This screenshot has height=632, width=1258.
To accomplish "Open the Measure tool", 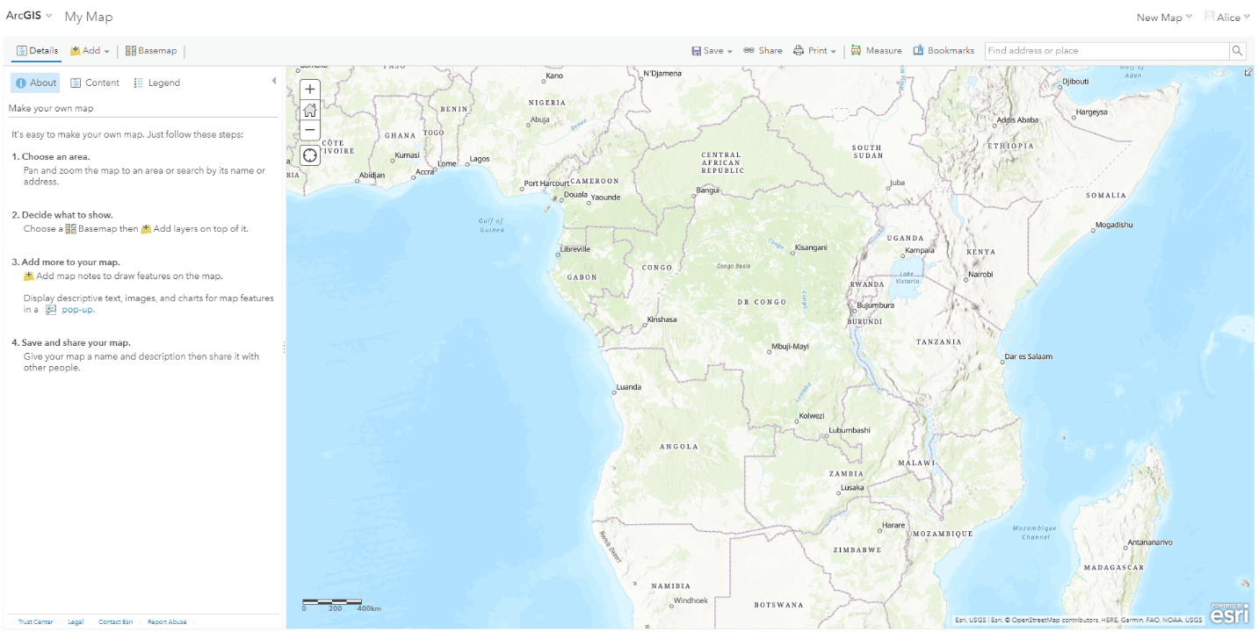I will pos(876,51).
